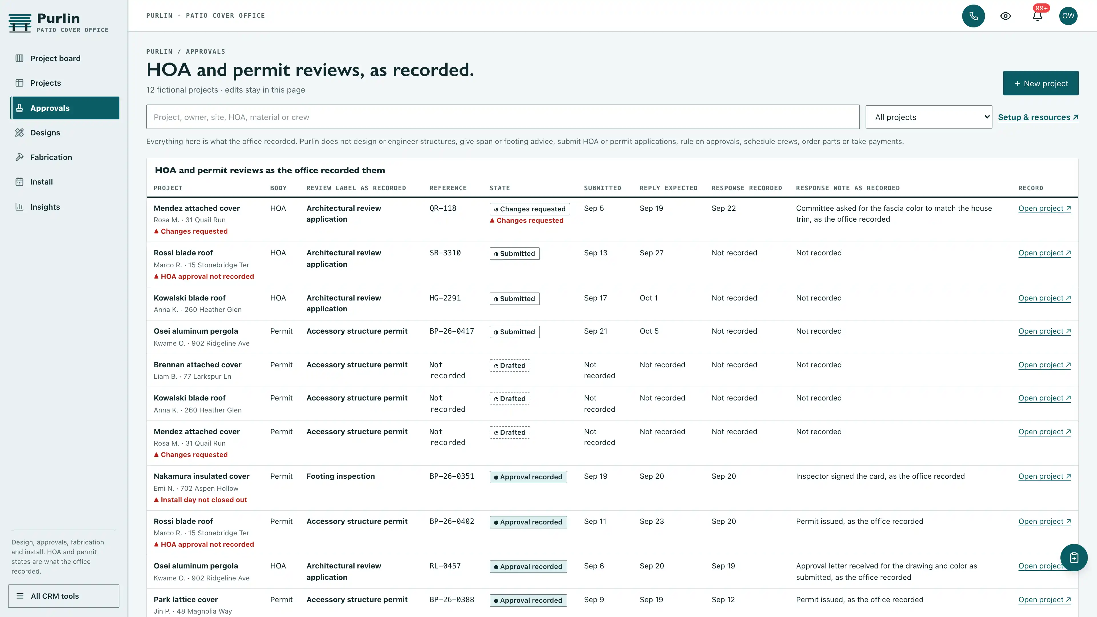Image resolution: width=1097 pixels, height=617 pixels.
Task: Click 'Install day not closed out' warning
Action: pyautogui.click(x=200, y=500)
